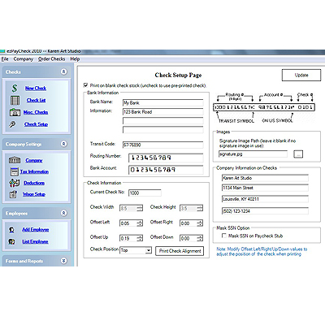
Task: Open the Company settings link
Action: pyautogui.click(x=34, y=160)
